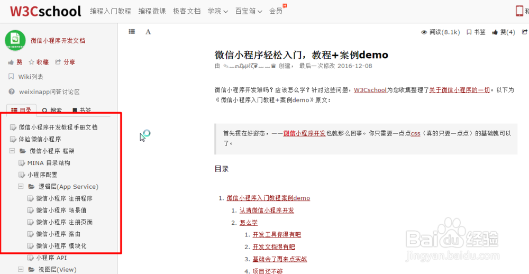Open 微信小程序 模块化 tree item
The image size is (529, 274).
coord(61,246)
